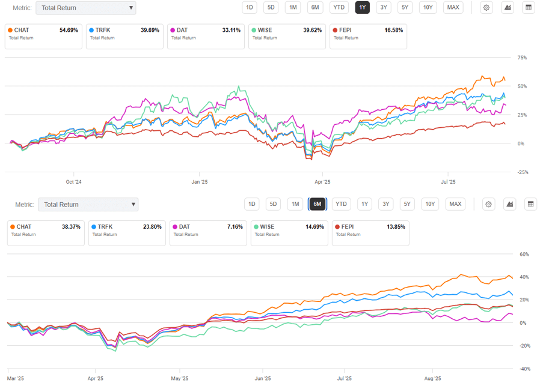543x386 pixels.
Task: Open chart settings gear in top panel
Action: pyautogui.click(x=486, y=8)
